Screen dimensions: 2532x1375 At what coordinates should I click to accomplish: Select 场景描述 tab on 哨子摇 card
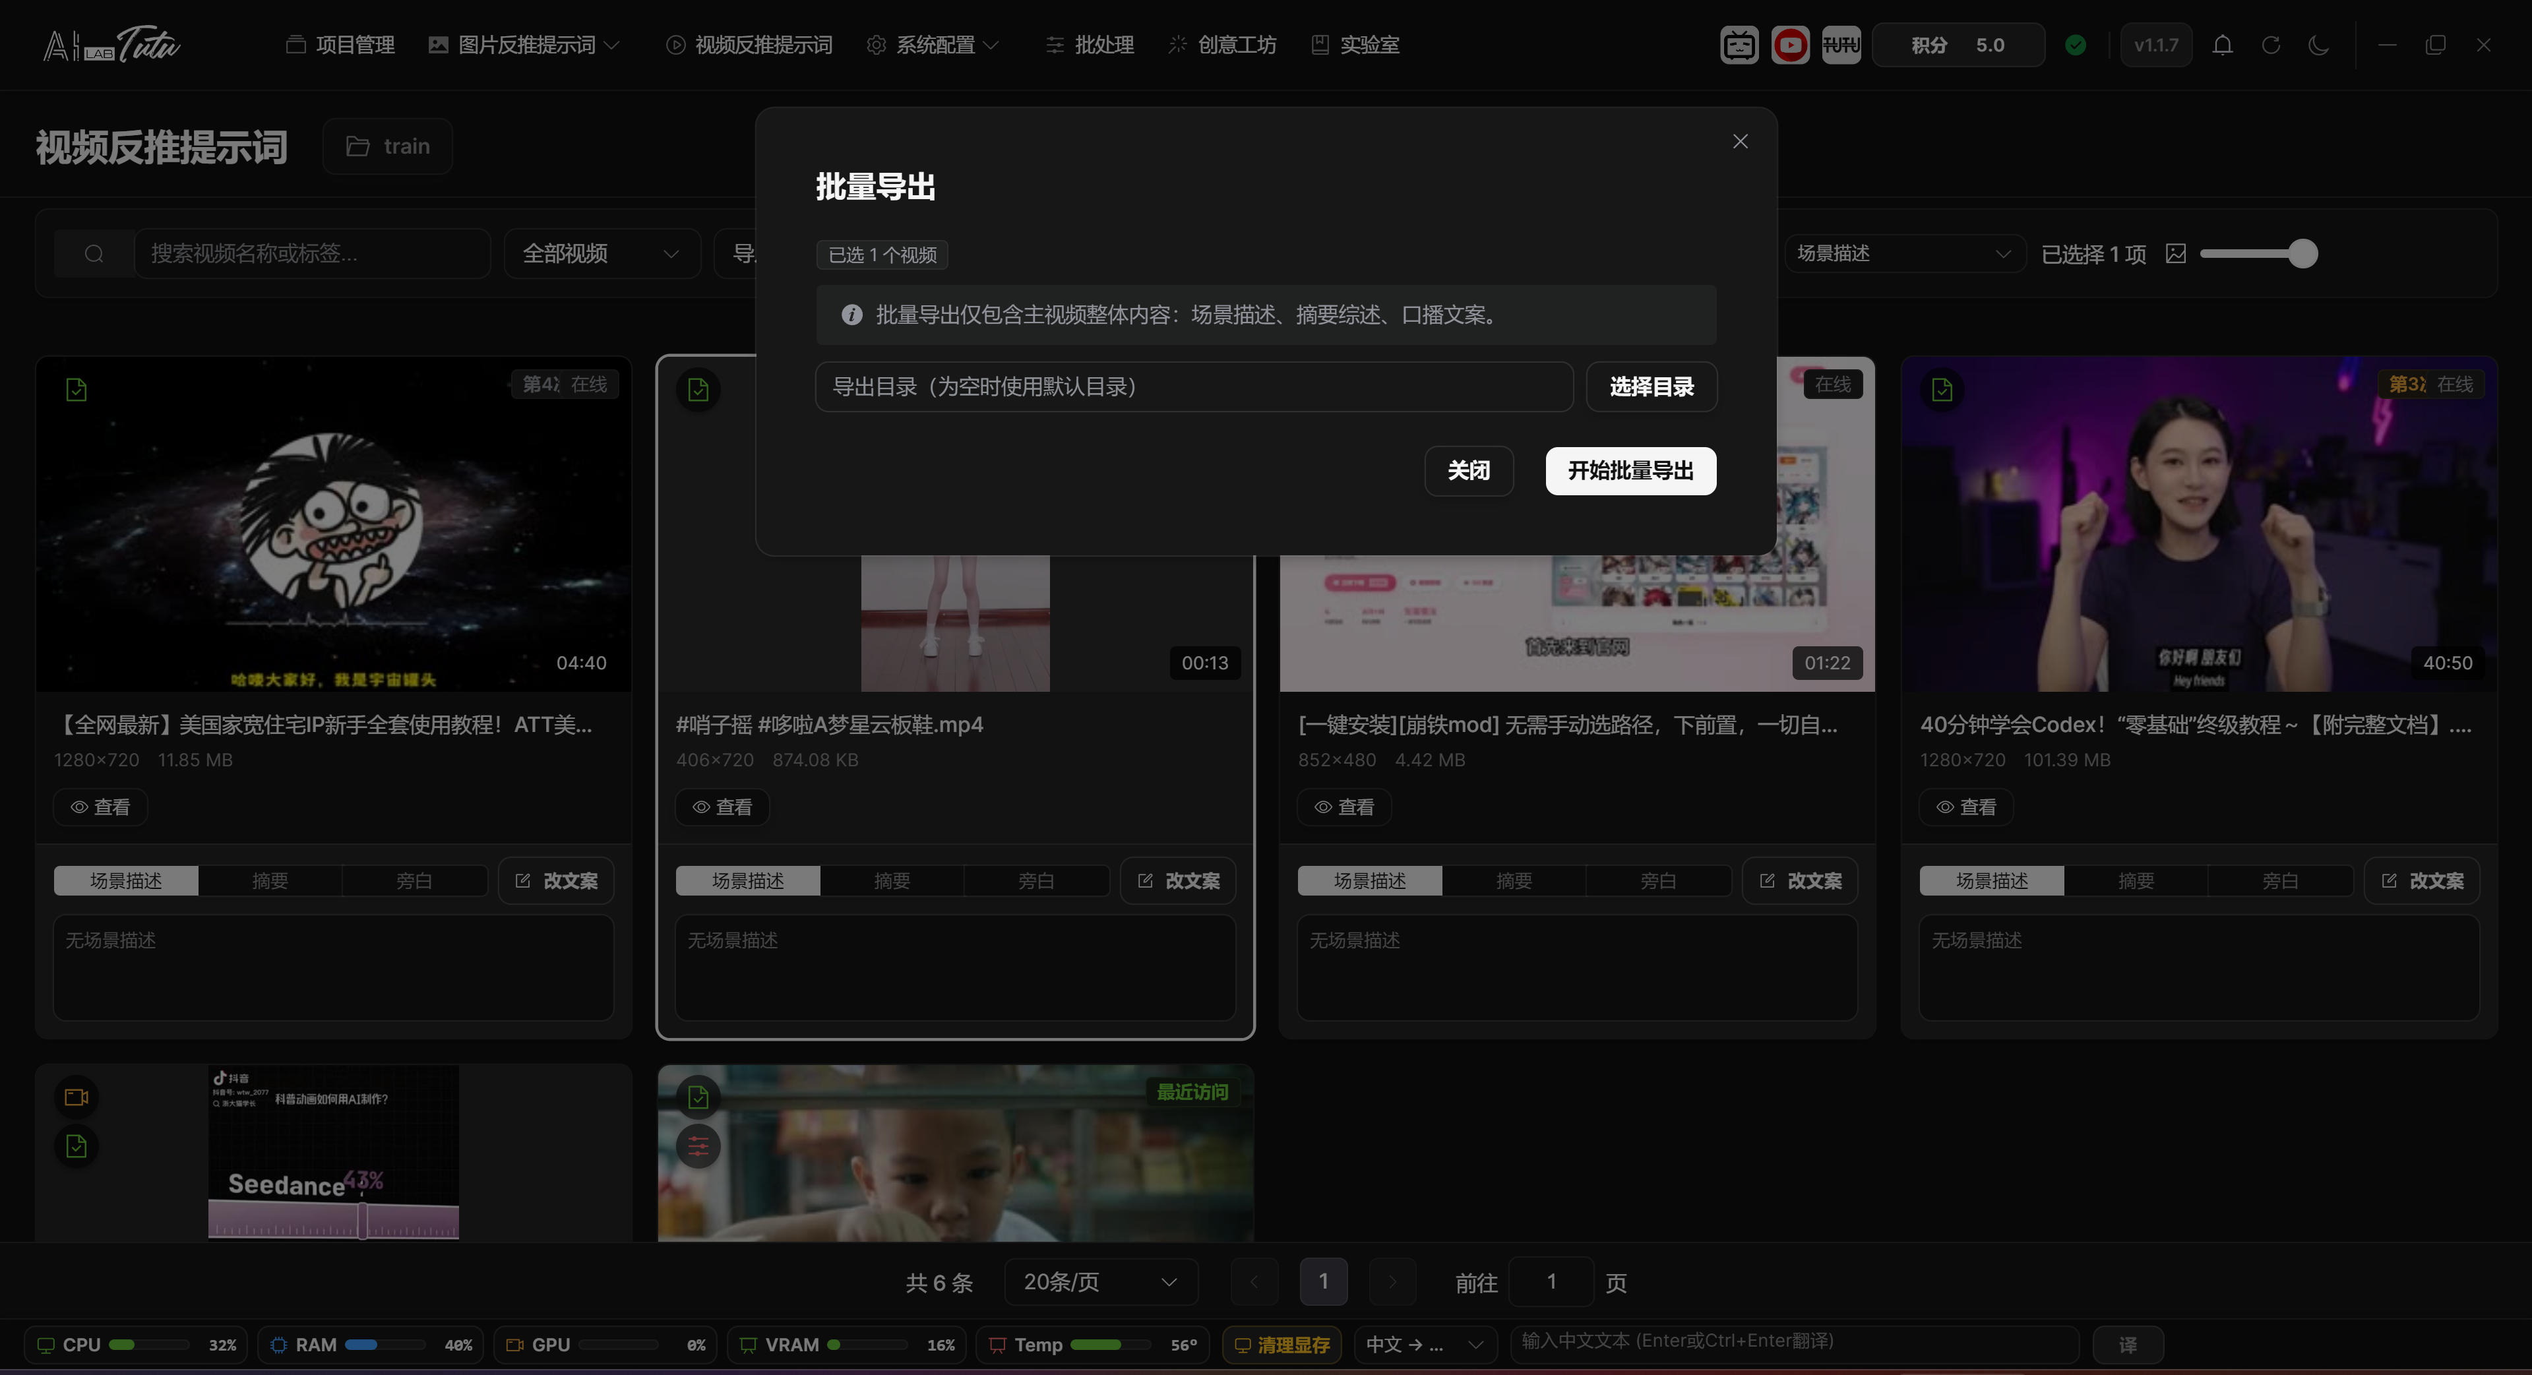pos(748,880)
